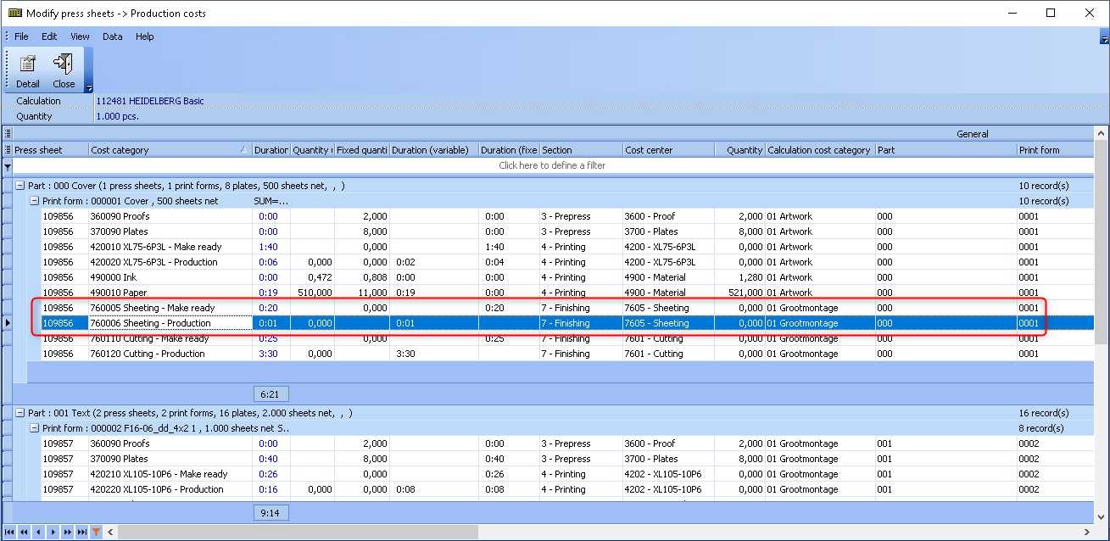Screen dimensions: 1110x541
Task: Collapse Print form 000002 F16-06 group
Action: coord(34,428)
